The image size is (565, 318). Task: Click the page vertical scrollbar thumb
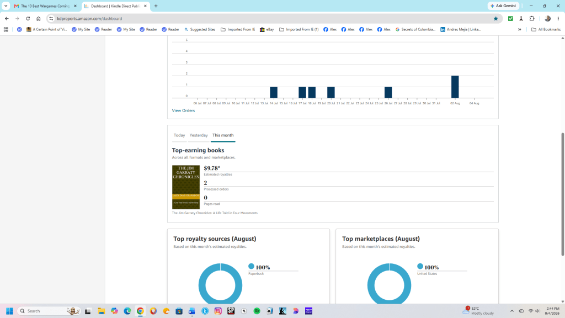tap(563, 194)
